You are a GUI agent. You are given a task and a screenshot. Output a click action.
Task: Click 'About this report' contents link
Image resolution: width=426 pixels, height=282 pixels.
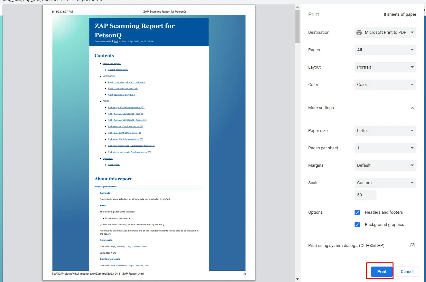coord(112,64)
